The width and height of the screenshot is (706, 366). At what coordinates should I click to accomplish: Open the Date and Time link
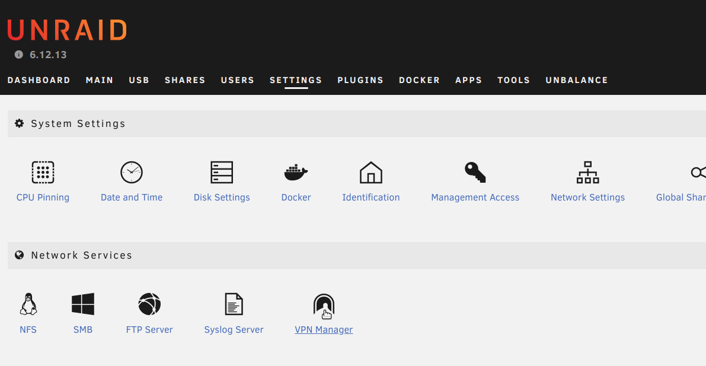[132, 198]
